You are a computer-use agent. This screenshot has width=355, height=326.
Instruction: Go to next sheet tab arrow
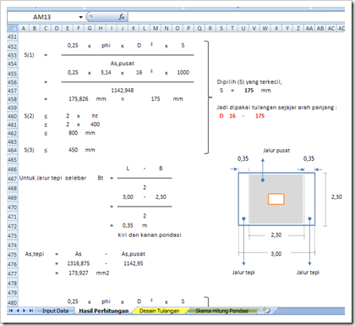[x=25, y=311]
